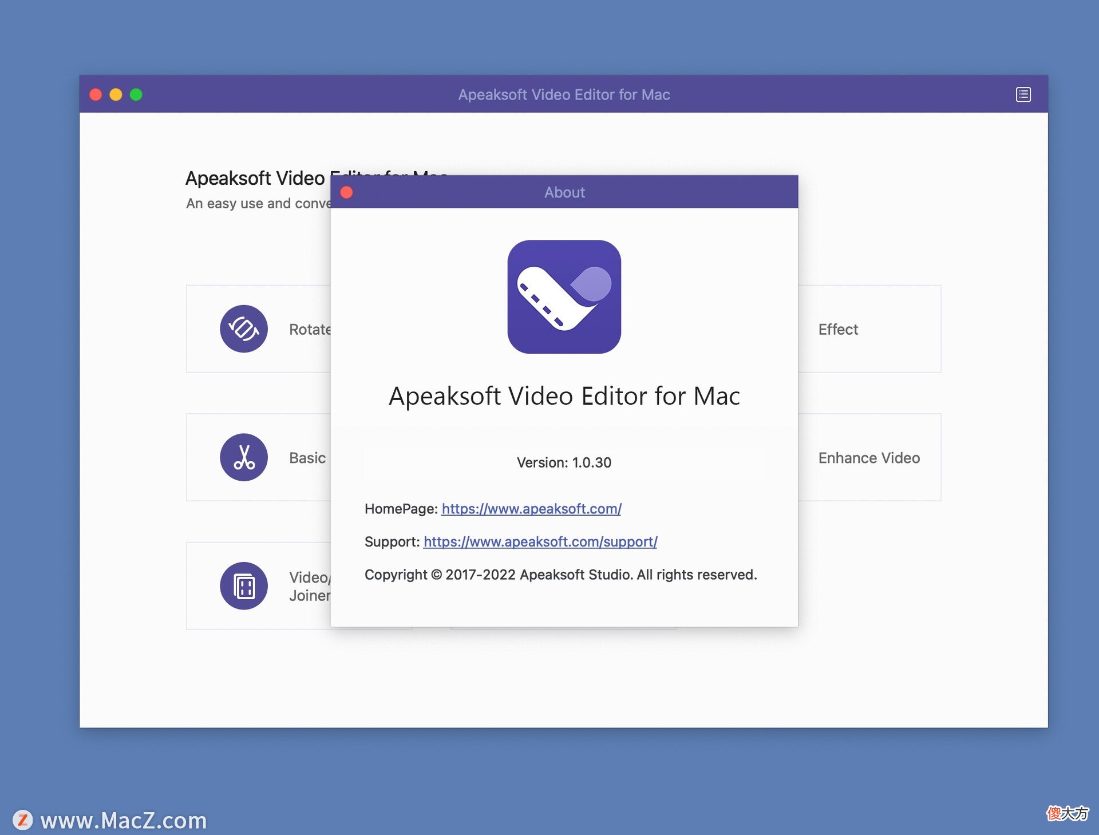
Task: Click the Video Joiner label in the main window
Action: [310, 587]
